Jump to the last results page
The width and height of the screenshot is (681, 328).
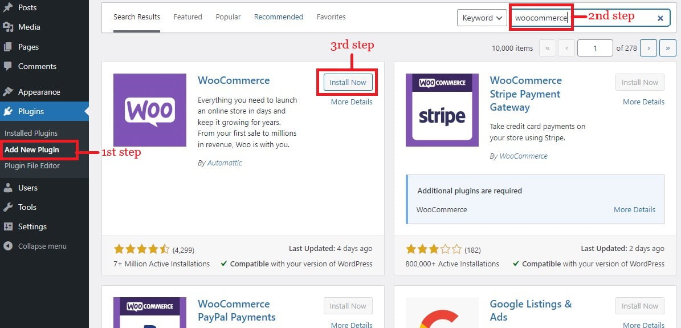tap(667, 48)
